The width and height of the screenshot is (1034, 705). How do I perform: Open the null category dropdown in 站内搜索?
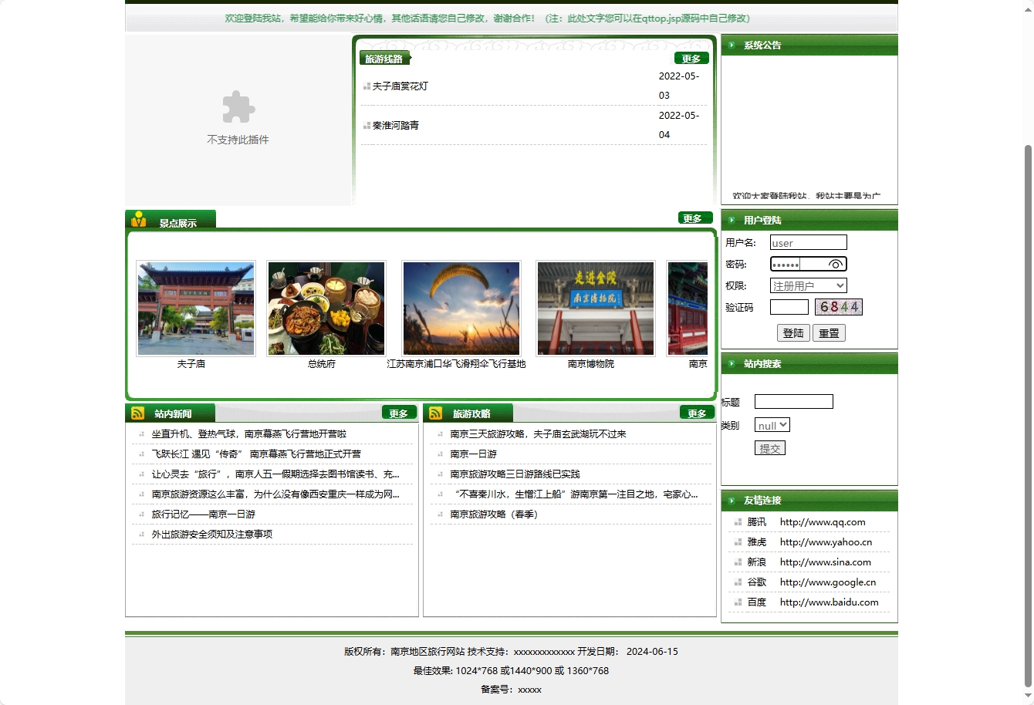(771, 425)
